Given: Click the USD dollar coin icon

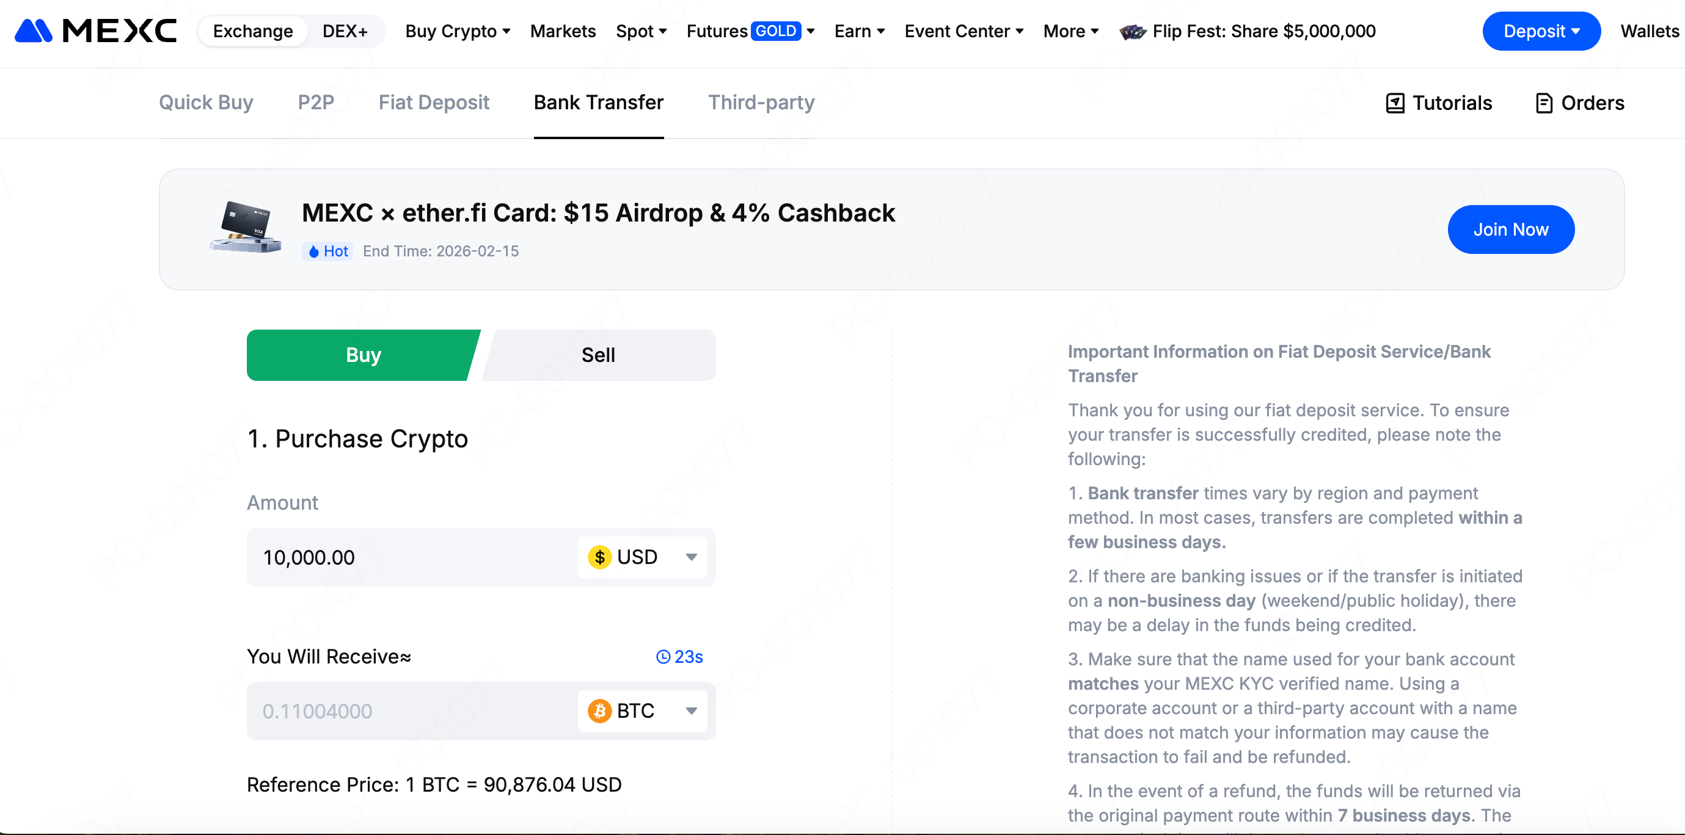Looking at the screenshot, I should click(x=599, y=557).
